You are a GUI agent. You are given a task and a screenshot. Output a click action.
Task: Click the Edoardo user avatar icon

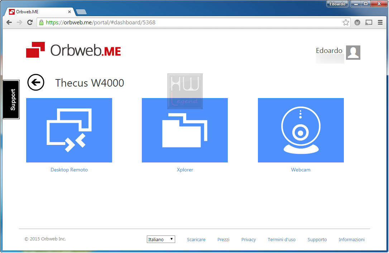pyautogui.click(x=353, y=53)
